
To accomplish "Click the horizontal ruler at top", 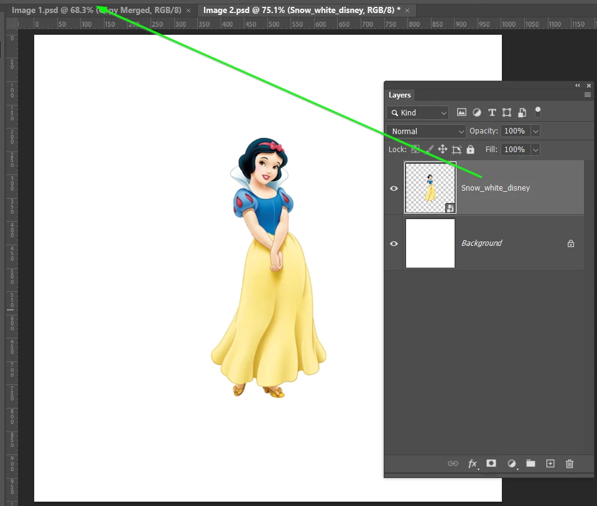I will 307,24.
